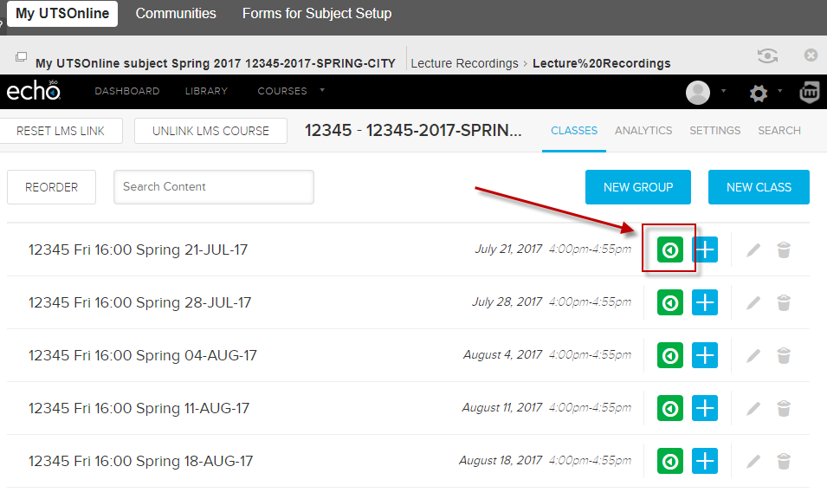Click green play icon for 21-JUL-17 class
Viewport: 827px width, 499px height.
[669, 250]
